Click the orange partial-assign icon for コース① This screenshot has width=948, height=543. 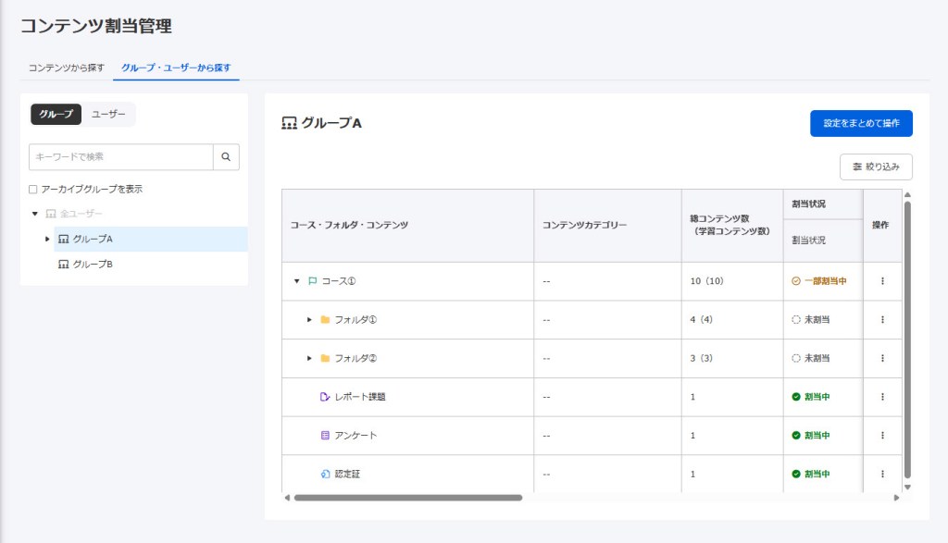(795, 281)
